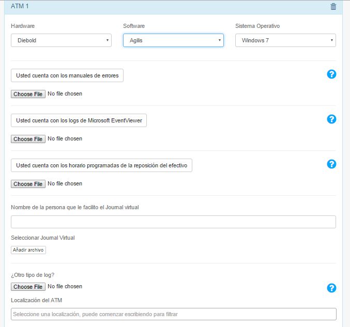Open help icon beside Otro tipo de log

pos(331,288)
